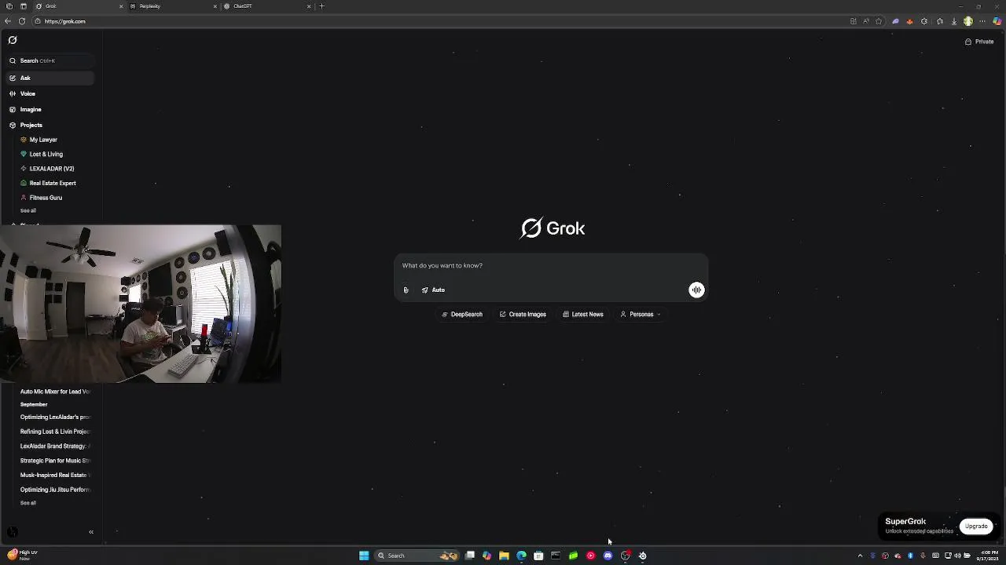
Task: Click the SuperGrok Upgrade button
Action: click(x=976, y=527)
